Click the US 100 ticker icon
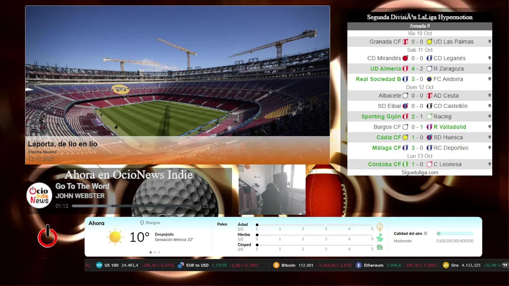Screen dimensions: 509x286 pos(99,265)
